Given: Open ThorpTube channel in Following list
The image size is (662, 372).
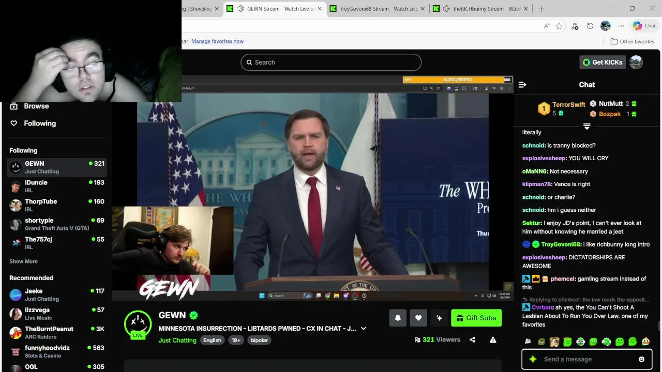Looking at the screenshot, I should click(x=57, y=205).
